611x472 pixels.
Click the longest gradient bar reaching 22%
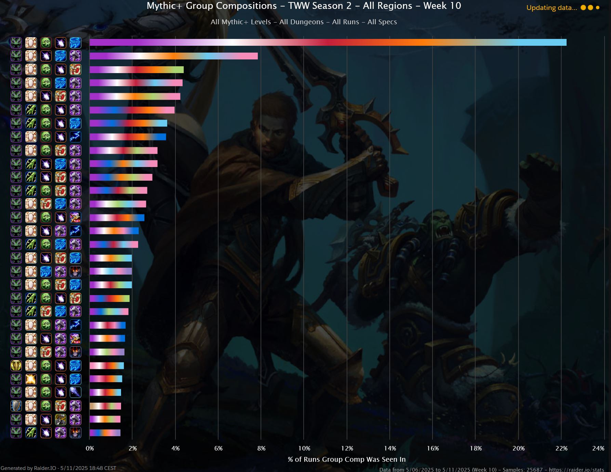coord(328,42)
